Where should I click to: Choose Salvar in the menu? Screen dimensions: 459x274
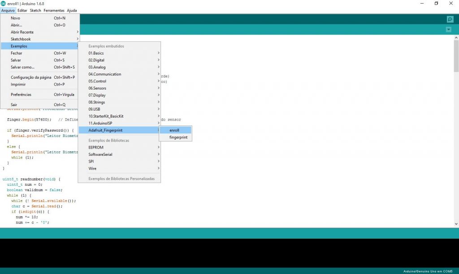click(40, 60)
